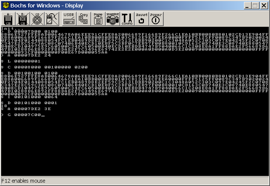Click the floppy drive B: icon
Screen dimensions: 270x186
23,19
